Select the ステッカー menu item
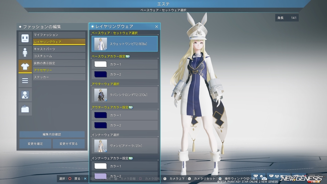 [59, 77]
